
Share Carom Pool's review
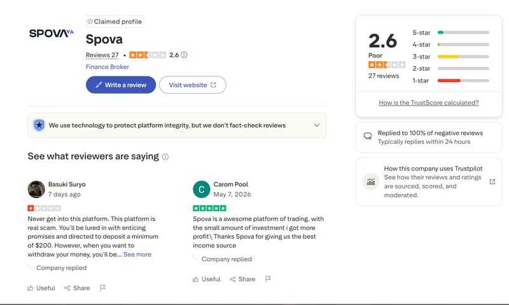pyautogui.click(x=242, y=280)
